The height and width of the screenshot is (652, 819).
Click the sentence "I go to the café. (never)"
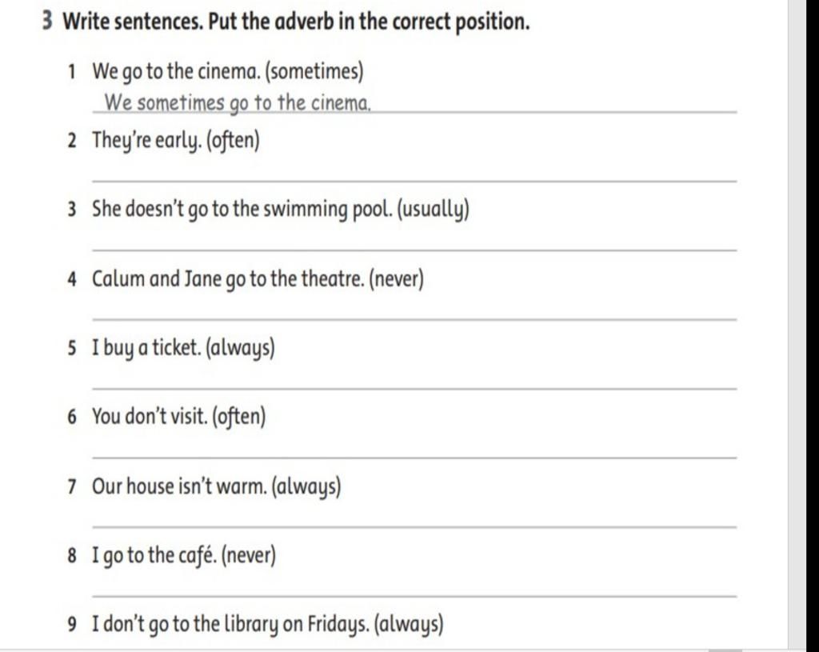click(184, 556)
